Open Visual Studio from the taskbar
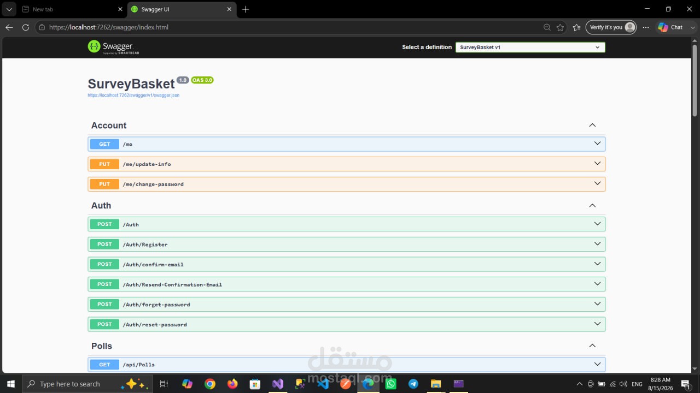Viewport: 700px width, 393px height. pos(278,384)
